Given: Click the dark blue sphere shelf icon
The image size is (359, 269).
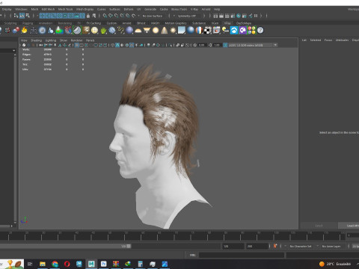Looking at the screenshot, I should pyautogui.click(x=129, y=31).
